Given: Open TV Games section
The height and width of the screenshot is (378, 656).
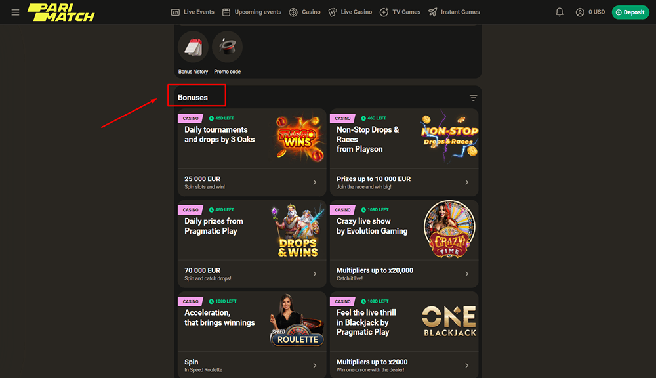Looking at the screenshot, I should (406, 12).
